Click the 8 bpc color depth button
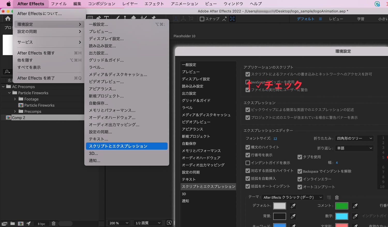 [41, 224]
